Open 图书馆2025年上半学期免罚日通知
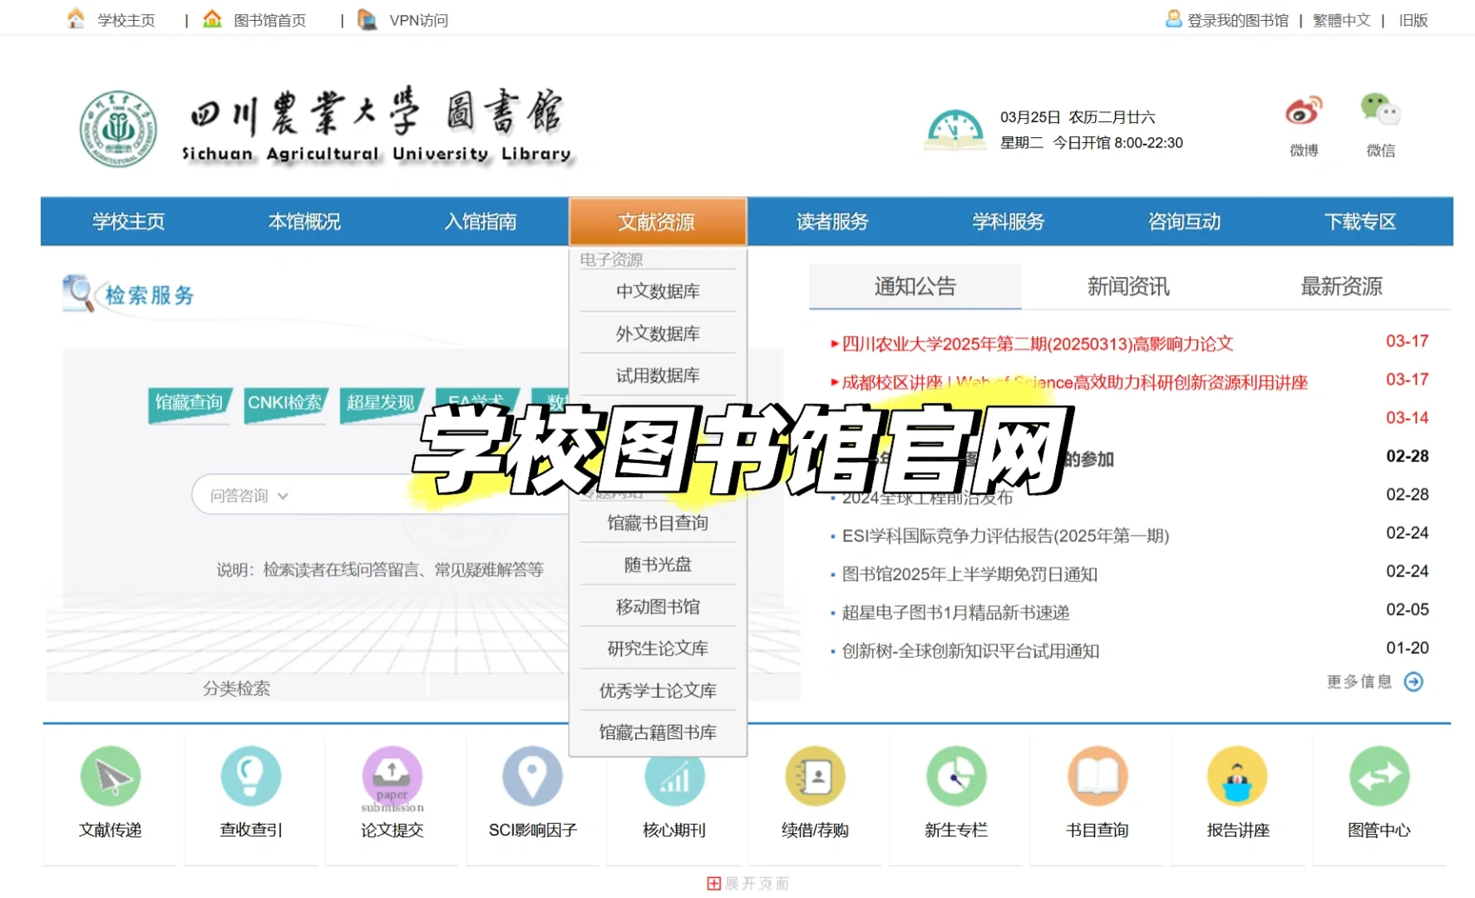This screenshot has width=1475, height=898. tap(969, 574)
